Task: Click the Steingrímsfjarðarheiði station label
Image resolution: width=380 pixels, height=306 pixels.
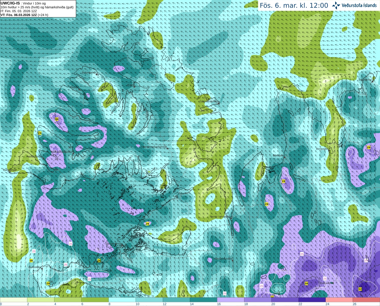Action: (x=154, y=147)
